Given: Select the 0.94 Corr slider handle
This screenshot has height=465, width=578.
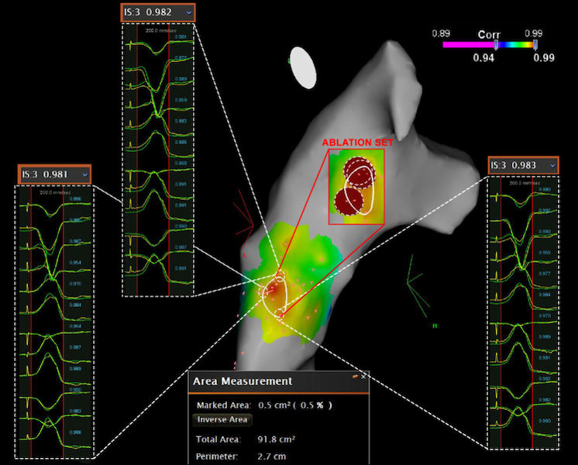Looking at the screenshot, I should pos(496,45).
